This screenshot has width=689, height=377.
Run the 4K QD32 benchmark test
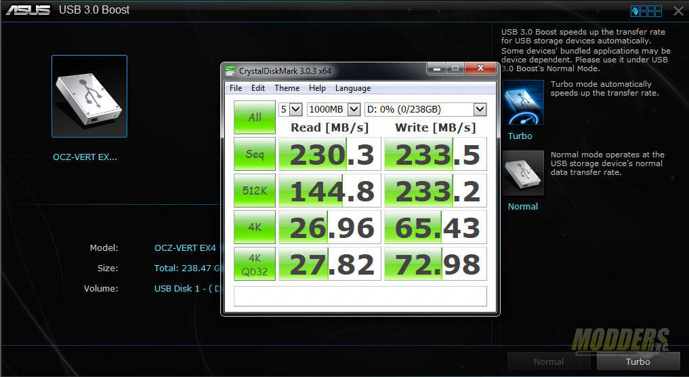click(255, 264)
